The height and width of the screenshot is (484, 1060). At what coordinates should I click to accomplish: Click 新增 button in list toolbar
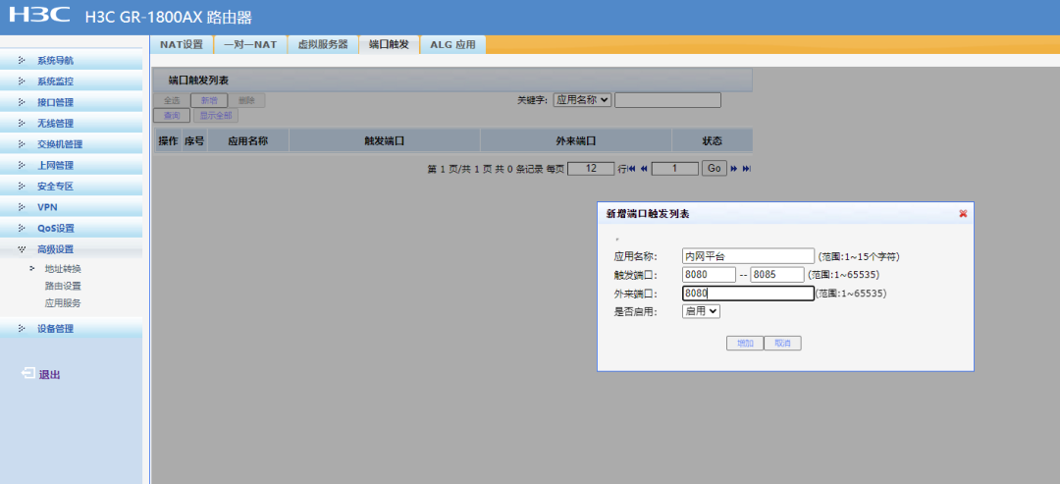(x=209, y=100)
